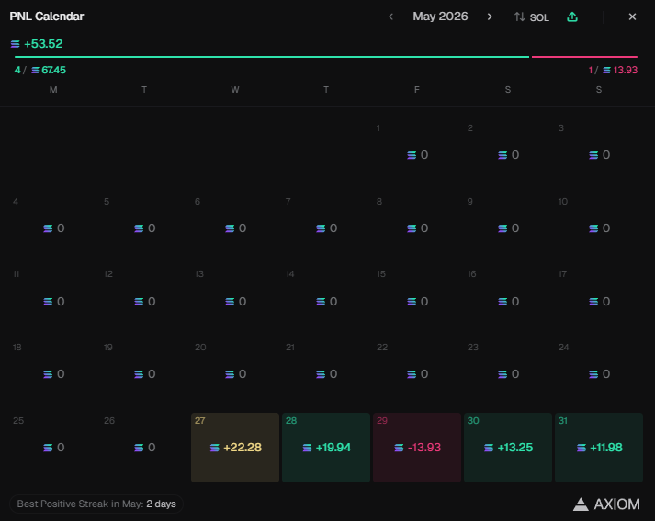Screen dimensions: 655x521
Task: Click SOL icon in day 9 cell
Action: click(503, 228)
